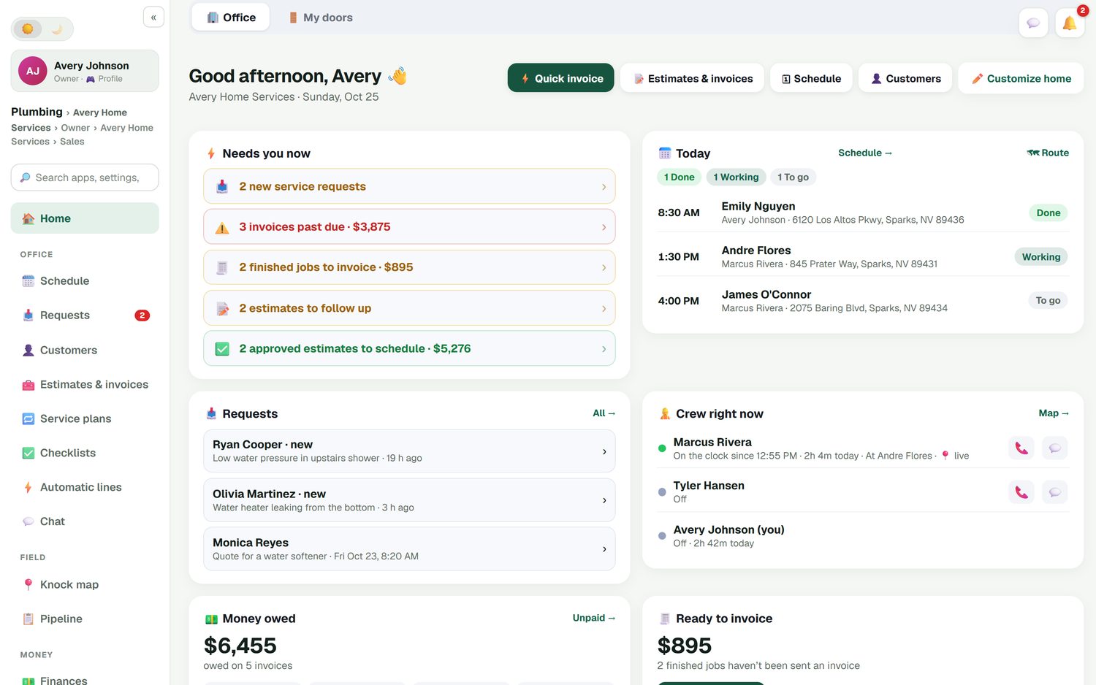This screenshot has width=1096, height=685.
Task: Toggle the '1 To go' filter chip
Action: [x=793, y=177]
